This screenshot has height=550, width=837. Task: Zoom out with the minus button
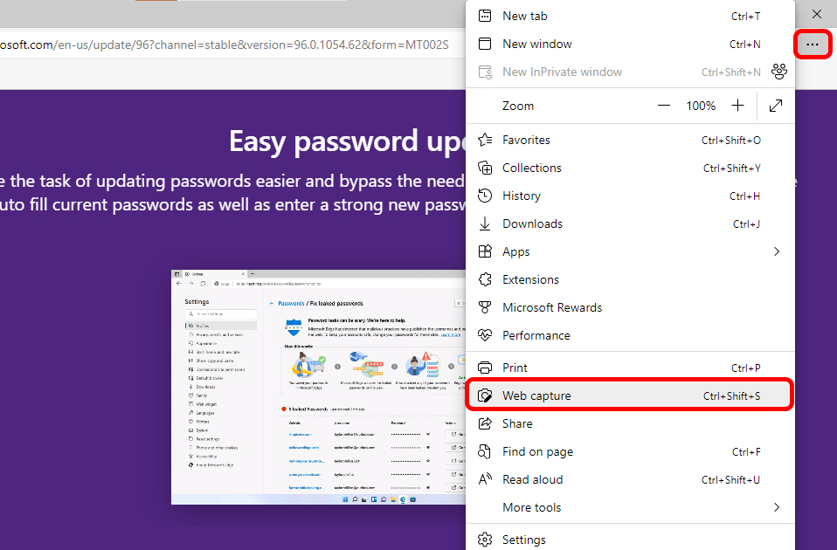(x=663, y=106)
